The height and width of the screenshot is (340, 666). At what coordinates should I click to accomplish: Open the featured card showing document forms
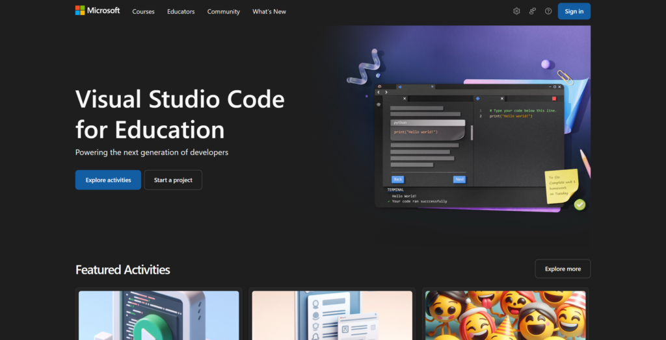(332, 315)
